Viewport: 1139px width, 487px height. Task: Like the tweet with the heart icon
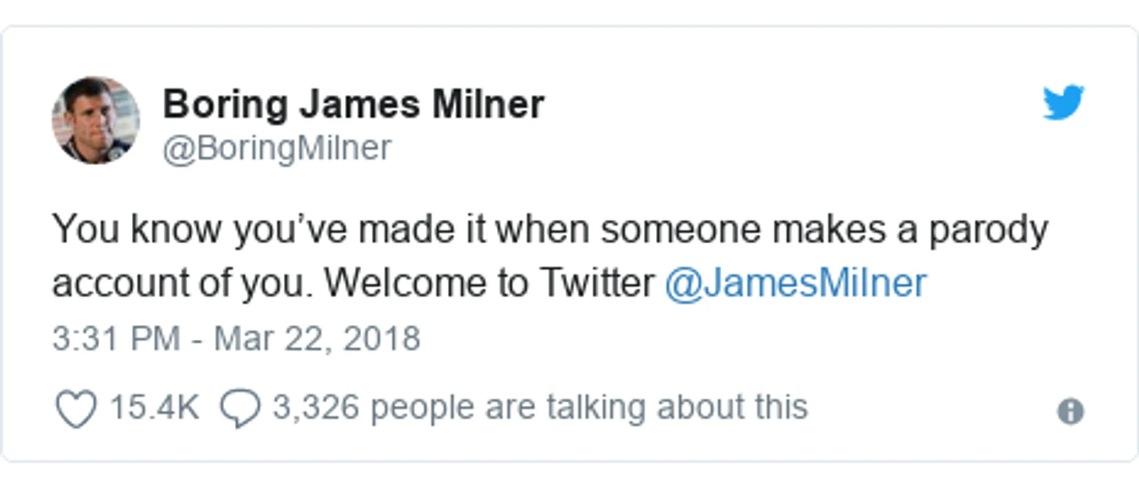(76, 408)
